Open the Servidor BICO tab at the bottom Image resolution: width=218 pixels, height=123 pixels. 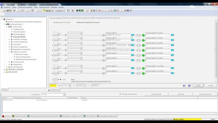coord(90,116)
